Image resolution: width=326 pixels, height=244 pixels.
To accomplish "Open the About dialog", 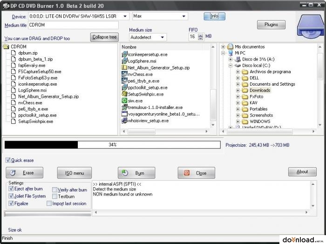I will (x=302, y=172).
